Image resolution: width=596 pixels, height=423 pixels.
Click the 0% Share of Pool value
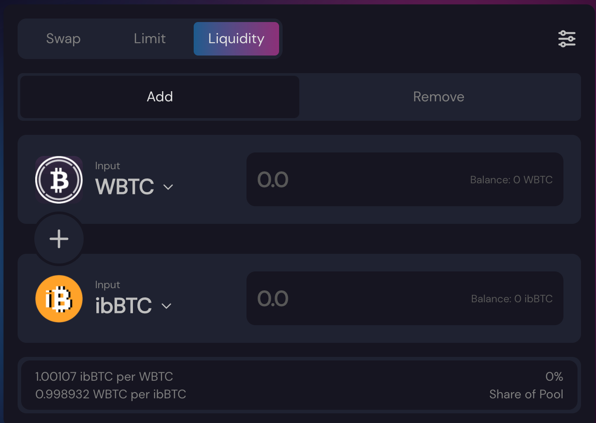(554, 377)
